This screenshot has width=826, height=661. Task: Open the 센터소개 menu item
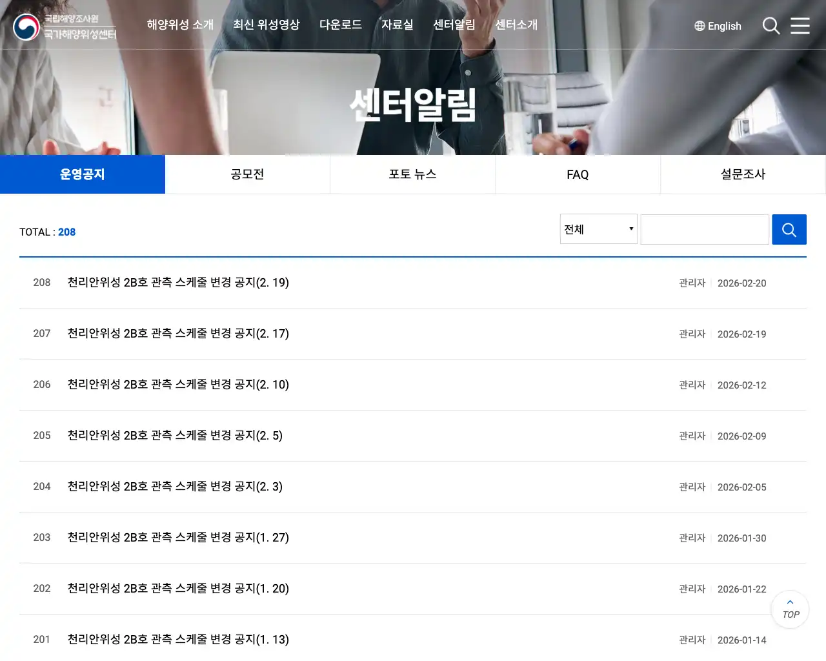(x=516, y=25)
